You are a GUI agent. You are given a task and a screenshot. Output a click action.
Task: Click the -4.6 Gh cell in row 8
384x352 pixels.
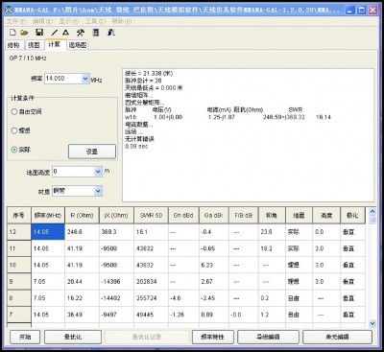[183, 298]
